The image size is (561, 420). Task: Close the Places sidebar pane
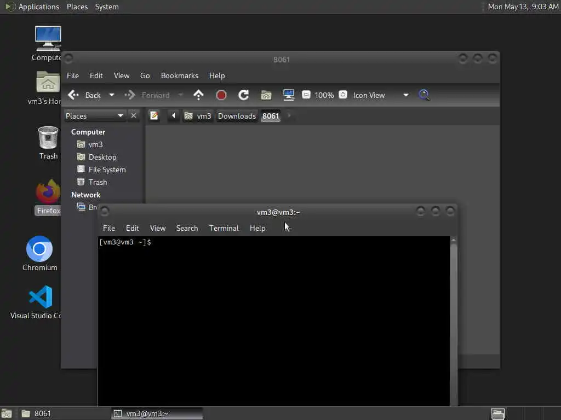(x=134, y=116)
